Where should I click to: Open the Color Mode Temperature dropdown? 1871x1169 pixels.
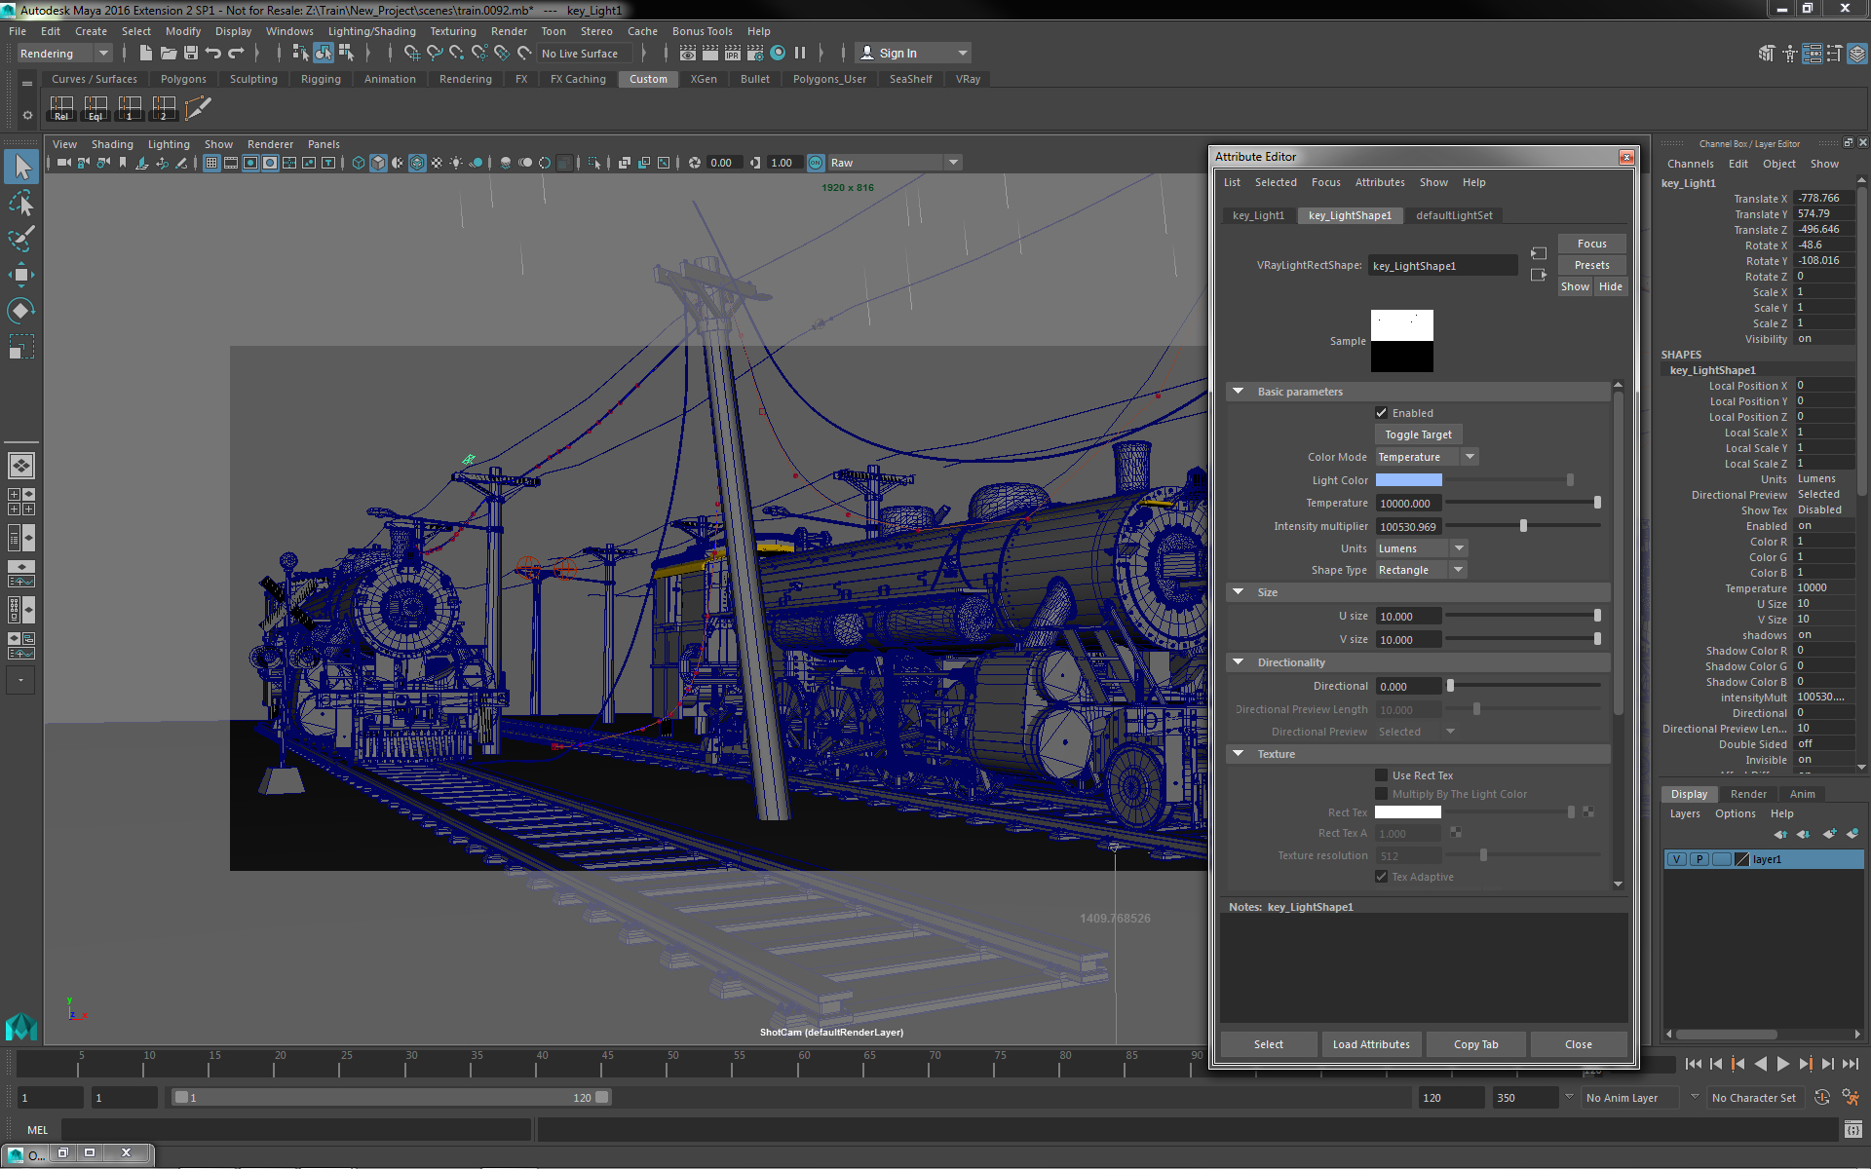1427,457
